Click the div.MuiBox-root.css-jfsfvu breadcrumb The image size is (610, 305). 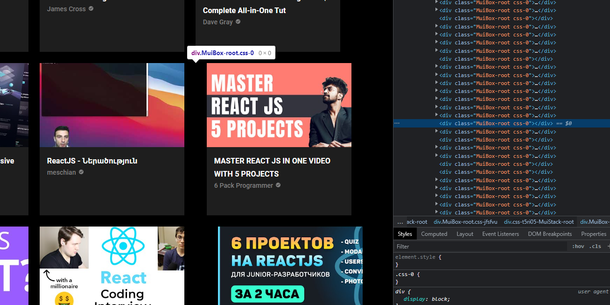tap(465, 222)
